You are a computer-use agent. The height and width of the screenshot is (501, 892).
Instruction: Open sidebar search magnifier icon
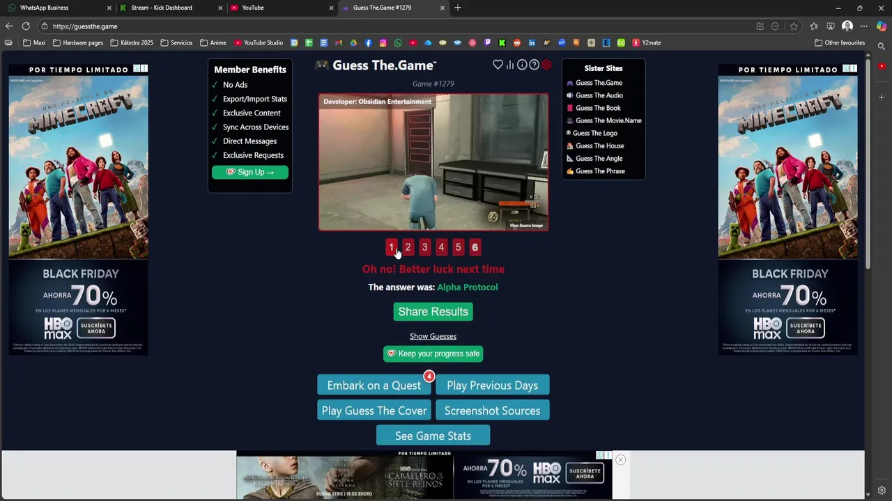coord(882,47)
